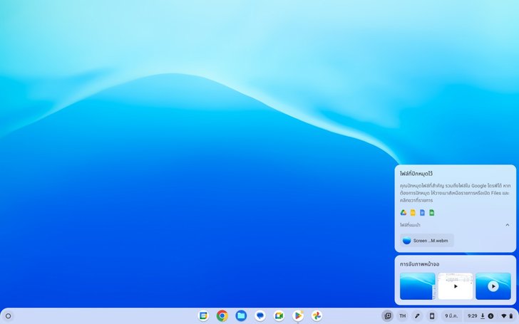519x324 pixels.
Task: Play the white screen recording thumbnail
Action: pos(456,286)
